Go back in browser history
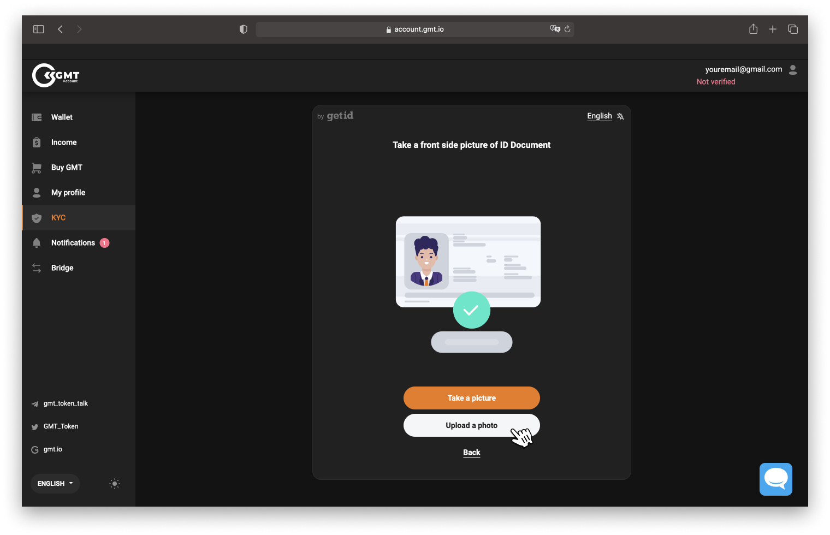The image size is (830, 535). (x=60, y=29)
